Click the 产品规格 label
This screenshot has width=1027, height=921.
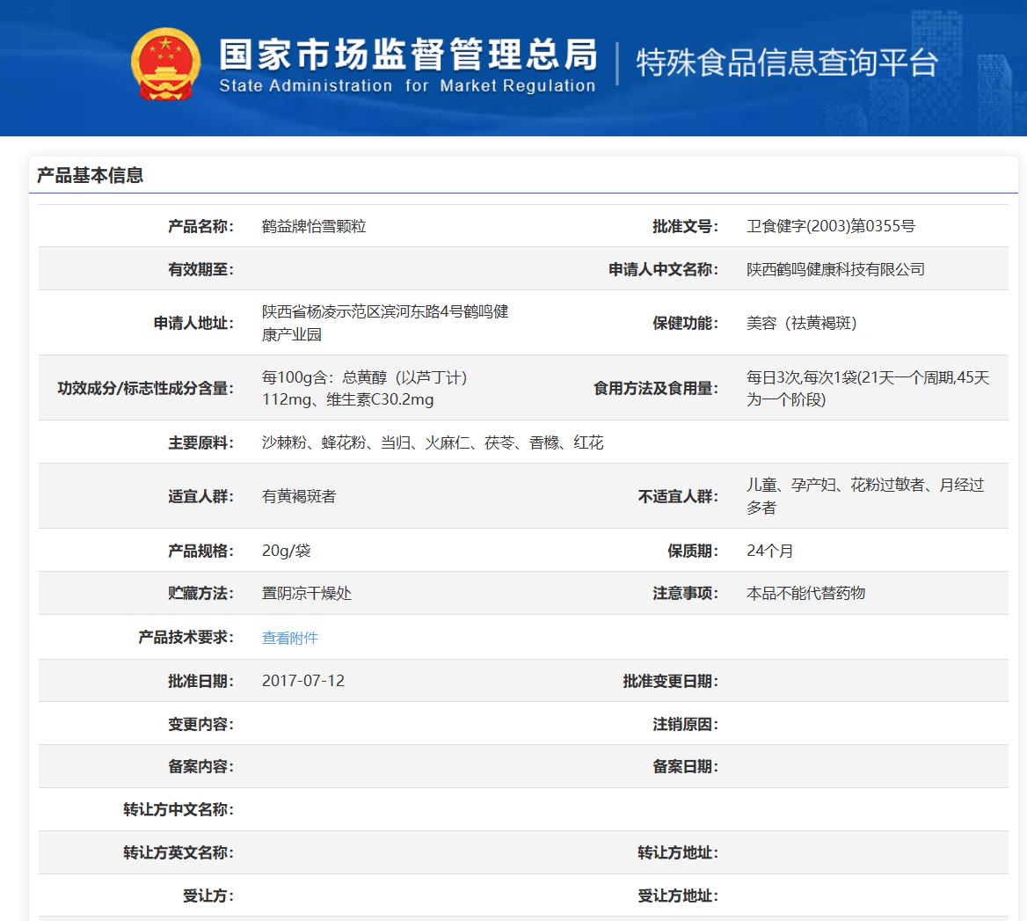coord(200,551)
